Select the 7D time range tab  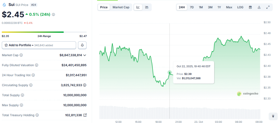[192, 7]
